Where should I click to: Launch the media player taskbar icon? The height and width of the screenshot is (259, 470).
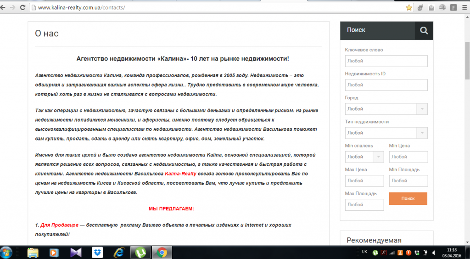click(54, 253)
